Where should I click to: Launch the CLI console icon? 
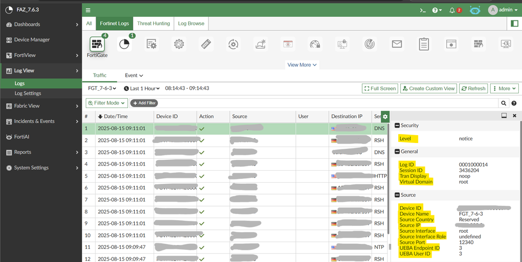click(x=424, y=10)
